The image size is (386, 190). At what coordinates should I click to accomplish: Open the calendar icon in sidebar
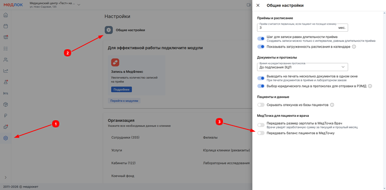pyautogui.click(x=6, y=26)
